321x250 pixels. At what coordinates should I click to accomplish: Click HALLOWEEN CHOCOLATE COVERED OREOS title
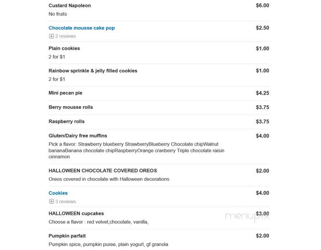coord(103,171)
